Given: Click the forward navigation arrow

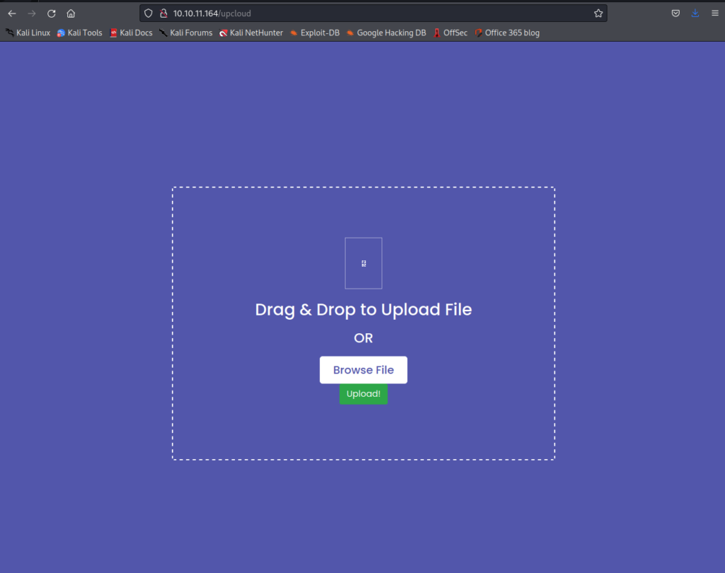Looking at the screenshot, I should (x=31, y=13).
